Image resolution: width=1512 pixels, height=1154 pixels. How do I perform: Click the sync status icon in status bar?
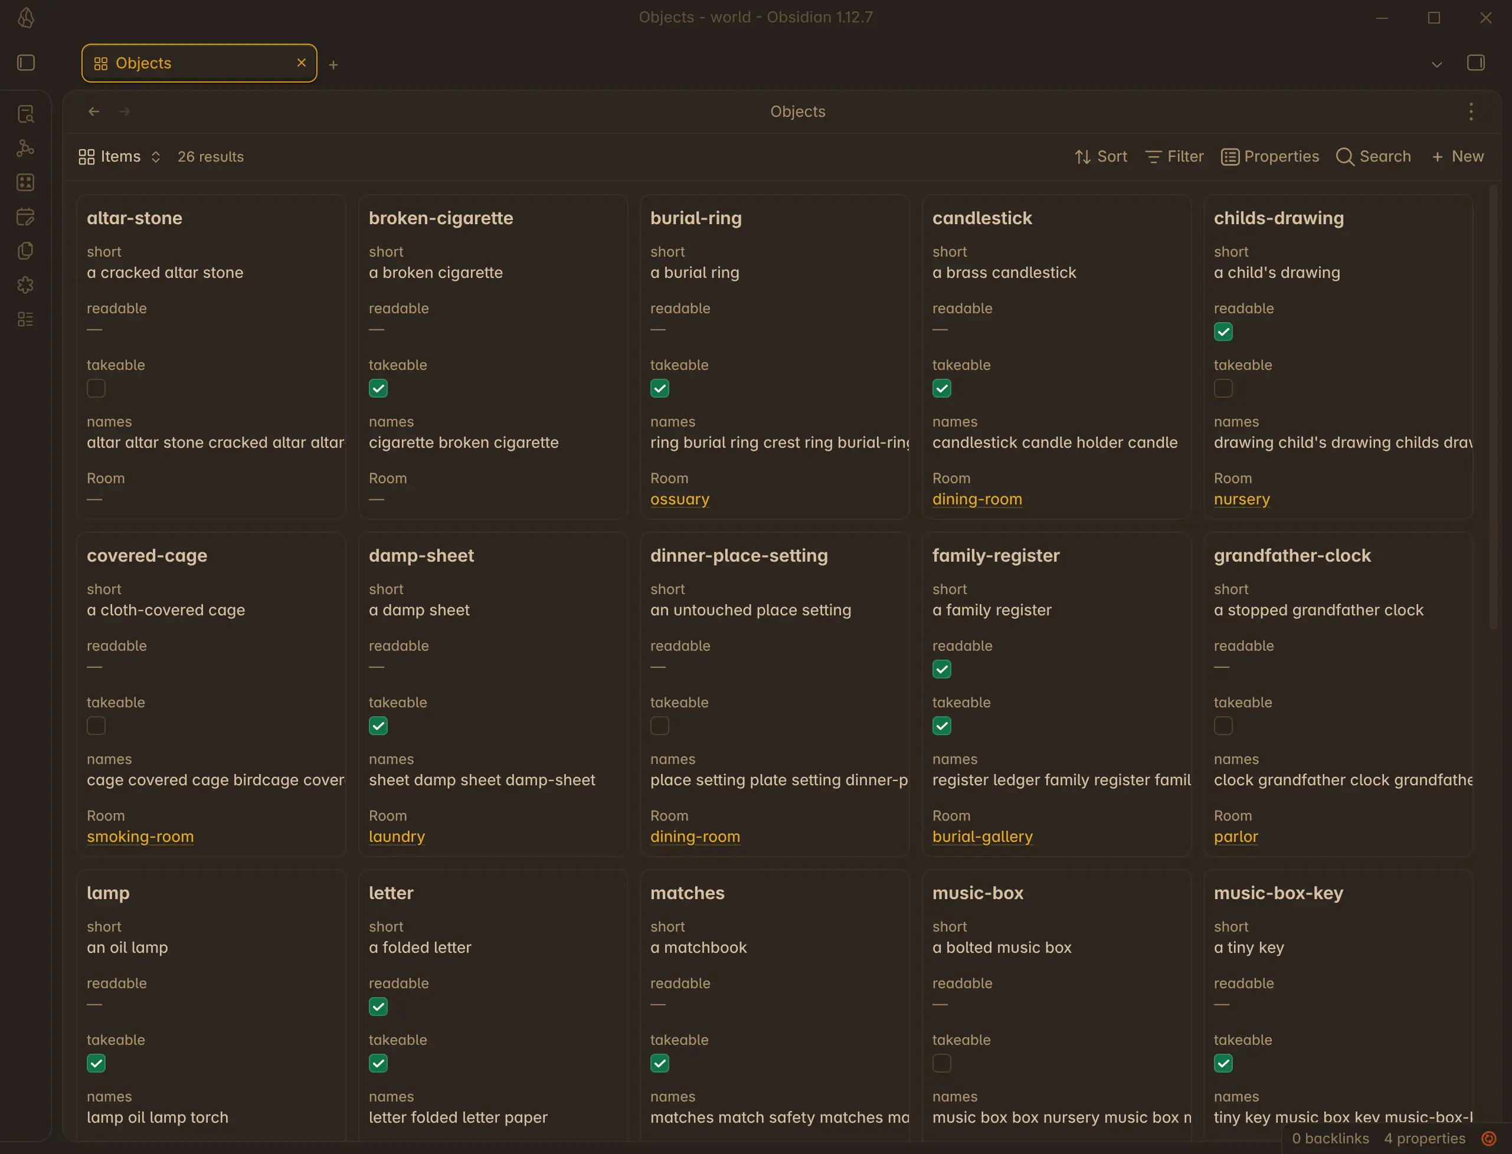pos(1488,1138)
